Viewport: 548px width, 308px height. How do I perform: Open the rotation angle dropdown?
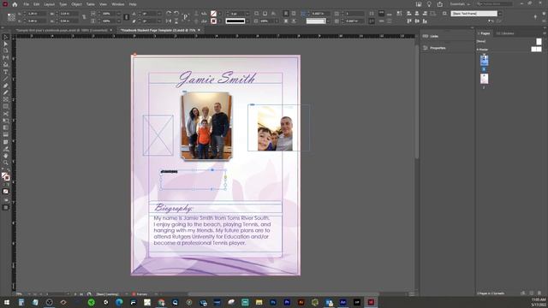[158, 14]
